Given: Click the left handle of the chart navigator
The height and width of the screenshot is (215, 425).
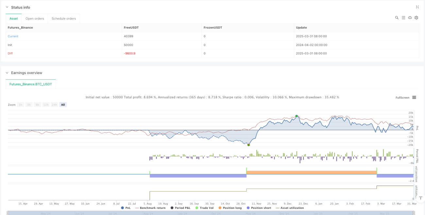Looking at the screenshot, I should 8,213.
